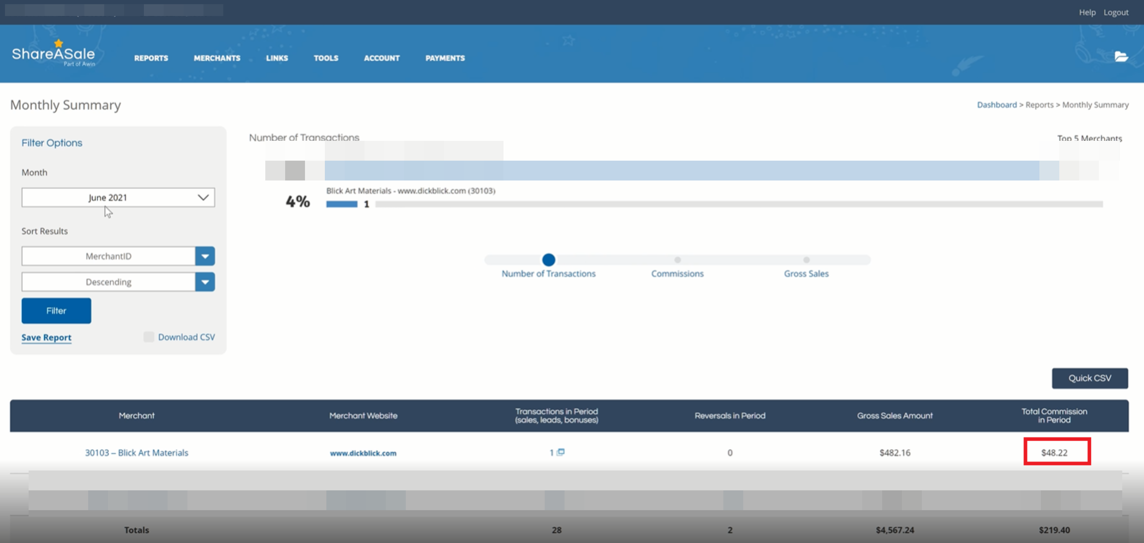Click the Blick Art Materials chart label

click(410, 191)
